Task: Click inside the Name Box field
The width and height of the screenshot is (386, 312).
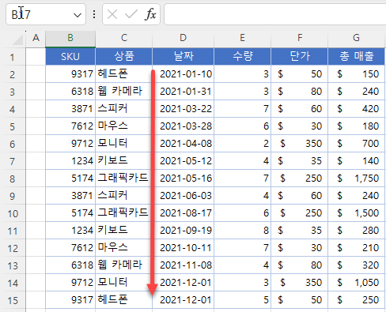Action: tap(40, 14)
